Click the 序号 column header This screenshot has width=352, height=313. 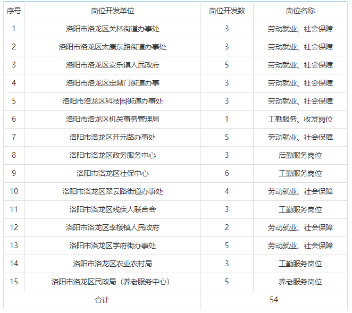click(x=14, y=11)
